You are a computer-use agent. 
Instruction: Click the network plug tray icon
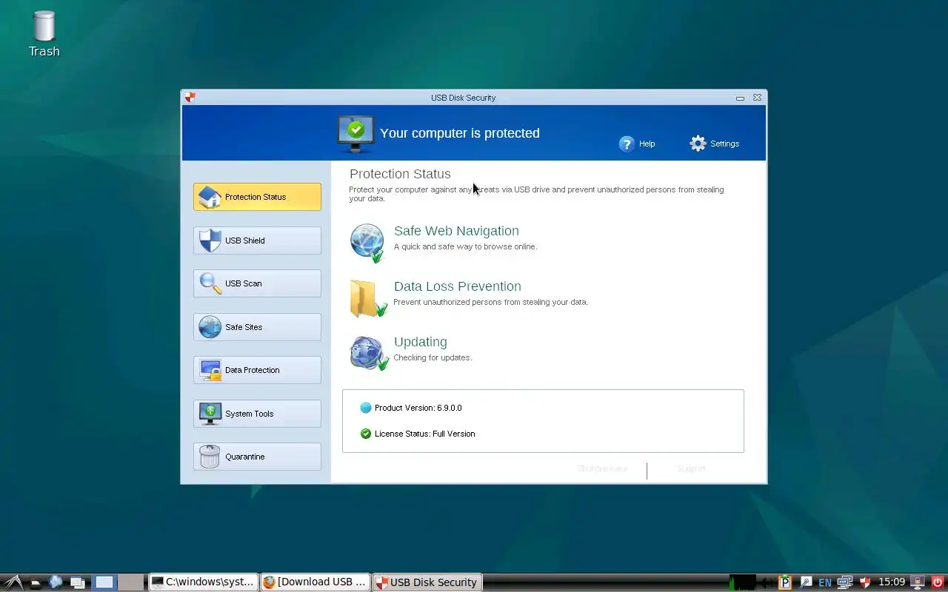click(x=805, y=582)
